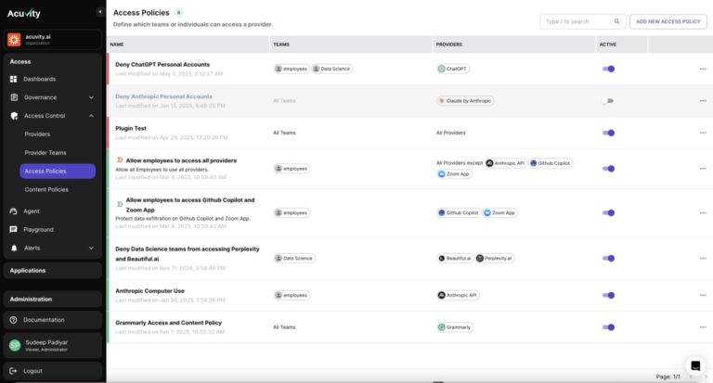This screenshot has width=713, height=383.
Task: Collapse the sidebar with the arrow icon
Action: (99, 12)
